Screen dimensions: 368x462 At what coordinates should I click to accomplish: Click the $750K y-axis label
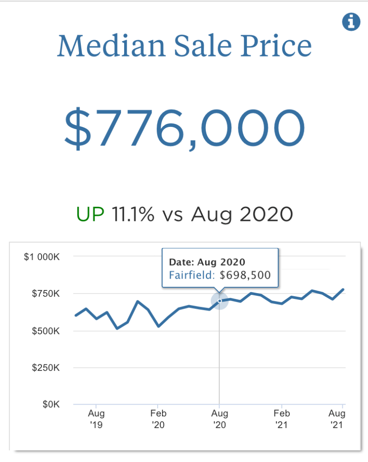45,294
